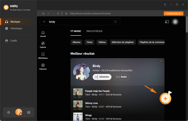Filter by Sélection de playlists
Viewport: 188px width, 121px height.
pos(122,42)
